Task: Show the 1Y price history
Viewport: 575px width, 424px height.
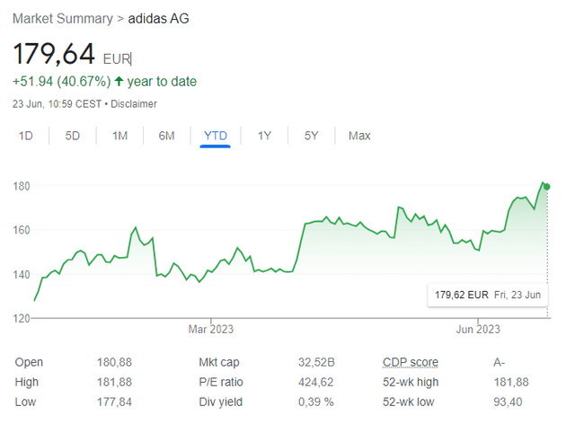Action: coord(264,136)
